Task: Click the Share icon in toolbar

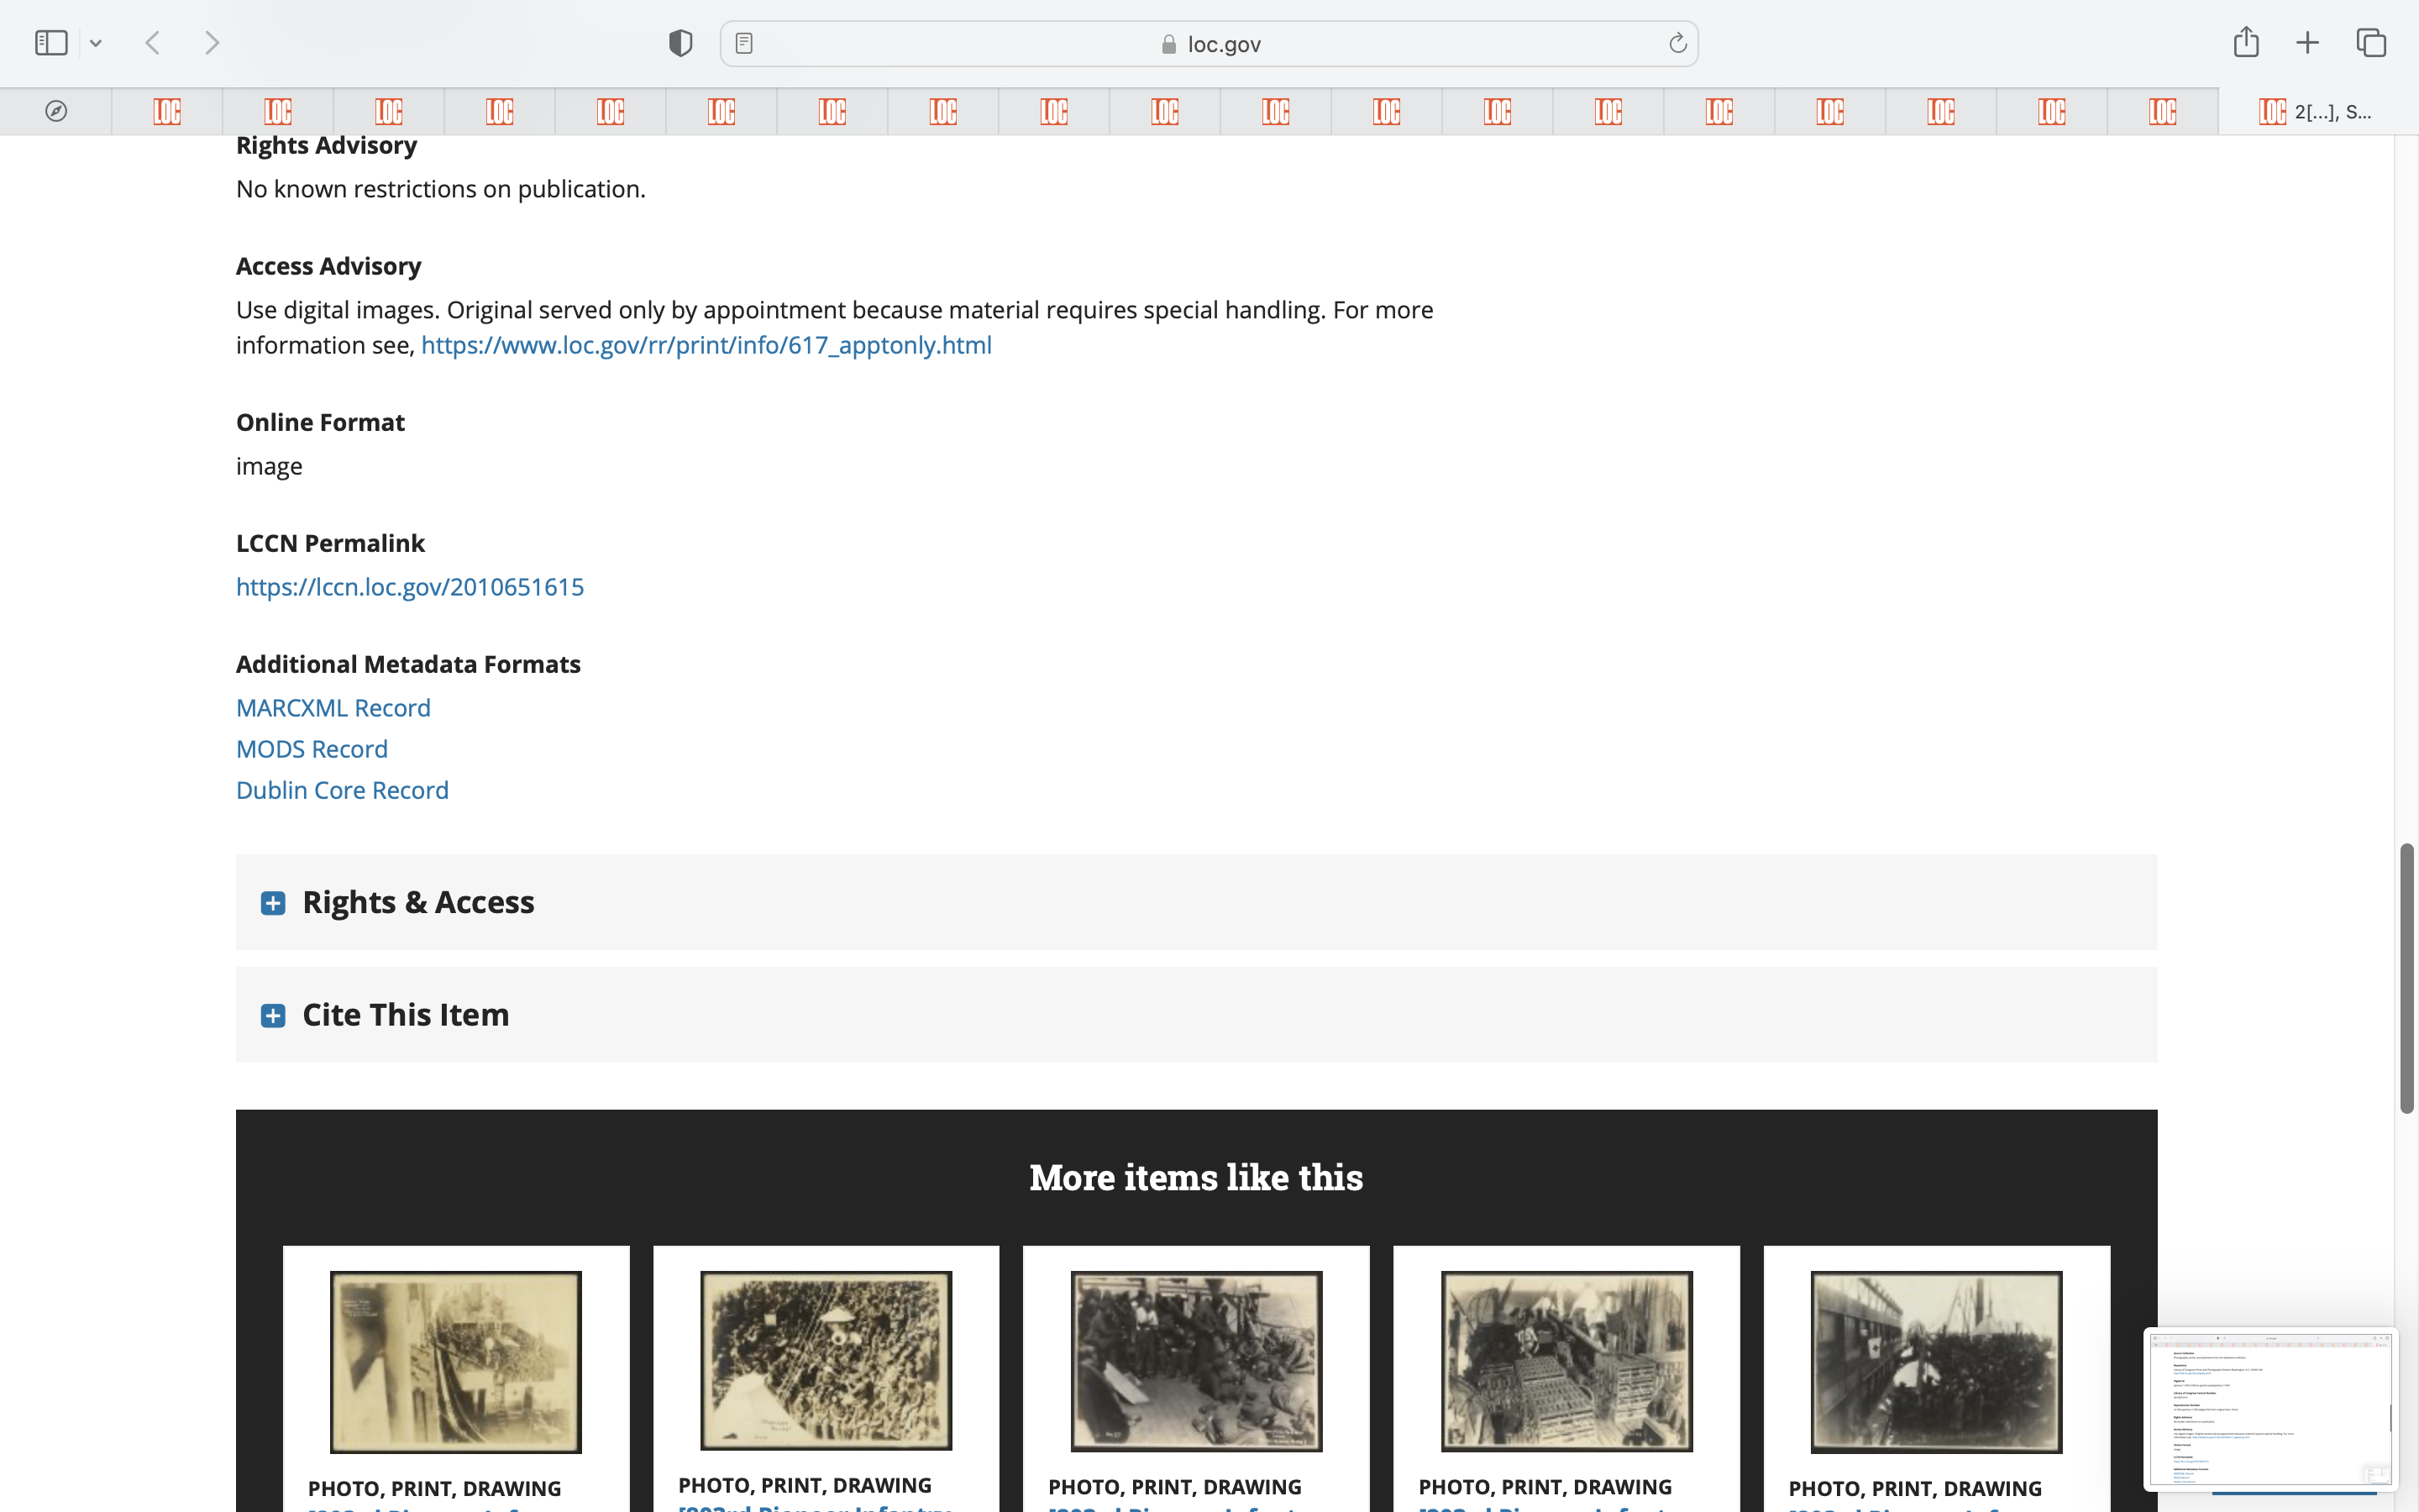Action: 2246,42
